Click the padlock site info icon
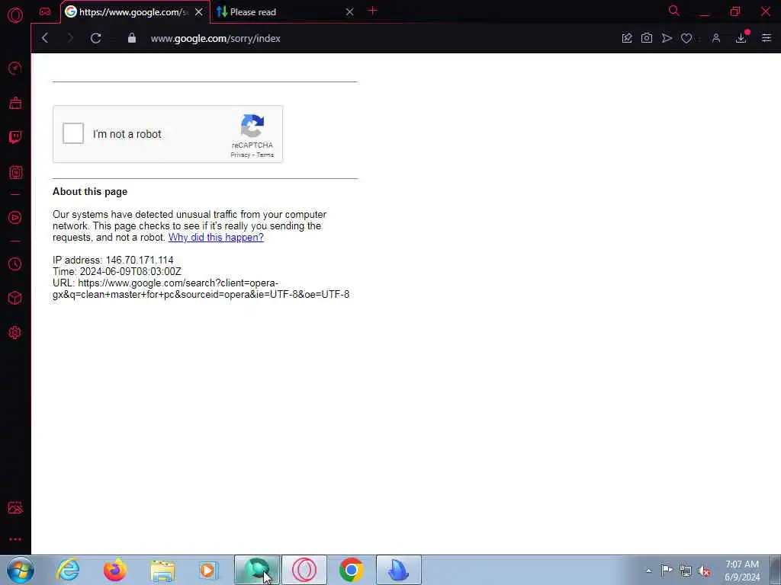781x585 pixels. click(x=131, y=38)
